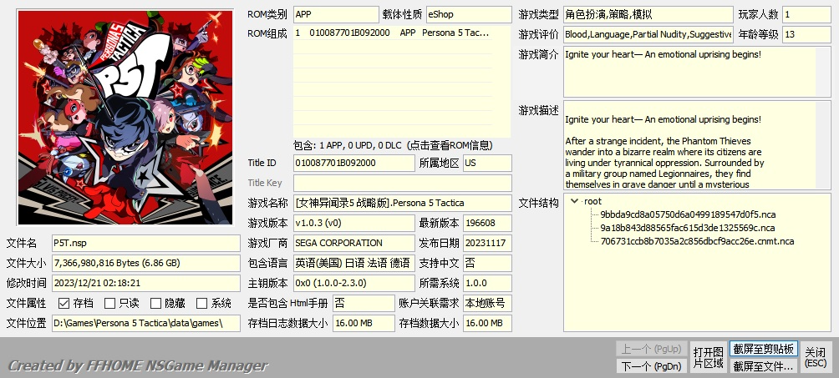
Task: Select the 9bbda9cd8a05750d… nca file
Action: (688, 214)
